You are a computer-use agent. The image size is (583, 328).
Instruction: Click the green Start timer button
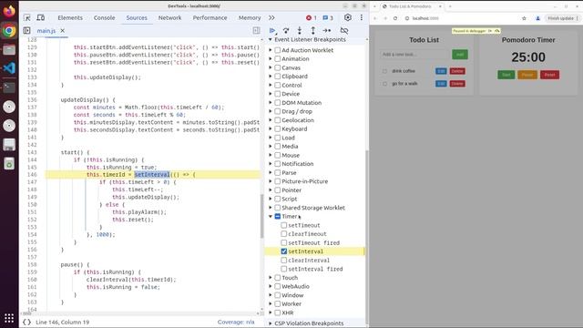tap(506, 75)
